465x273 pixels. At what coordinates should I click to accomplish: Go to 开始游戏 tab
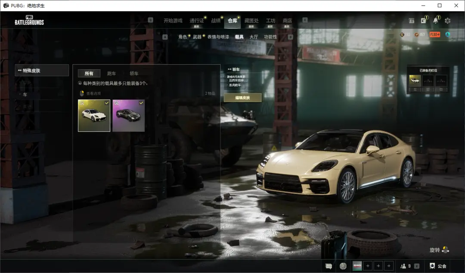(173, 21)
